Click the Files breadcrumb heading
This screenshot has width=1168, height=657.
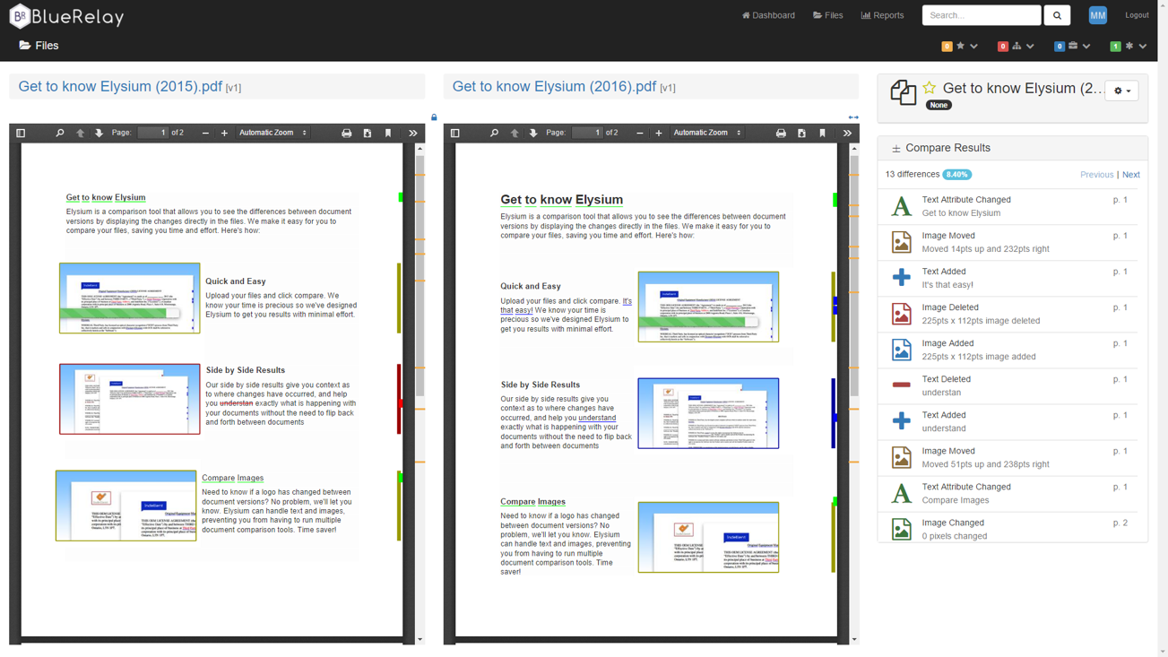[x=39, y=46]
